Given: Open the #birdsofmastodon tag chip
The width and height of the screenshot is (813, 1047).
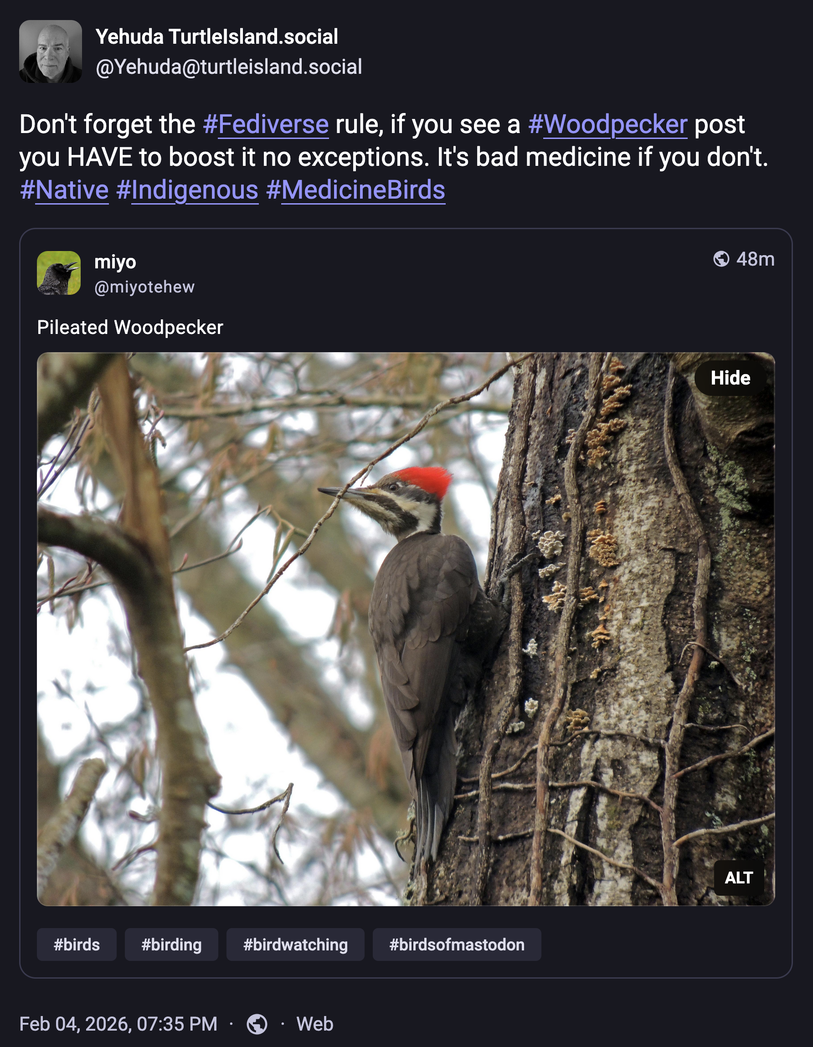Looking at the screenshot, I should pyautogui.click(x=457, y=944).
